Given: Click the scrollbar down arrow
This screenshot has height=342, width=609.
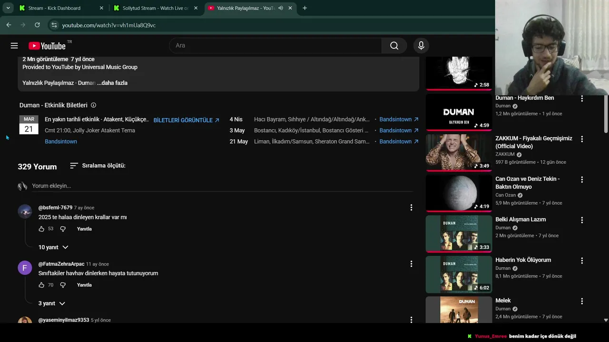Looking at the screenshot, I should 606,320.
